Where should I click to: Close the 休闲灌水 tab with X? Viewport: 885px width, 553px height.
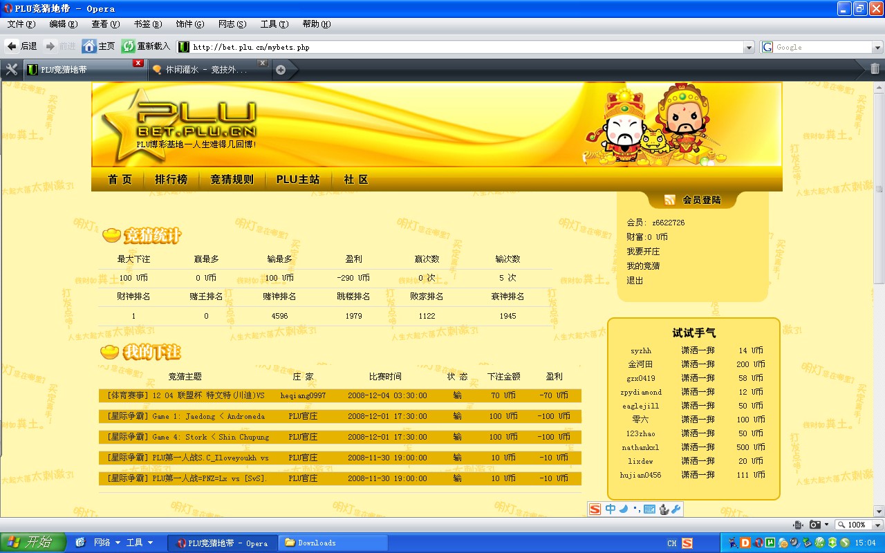pos(262,63)
